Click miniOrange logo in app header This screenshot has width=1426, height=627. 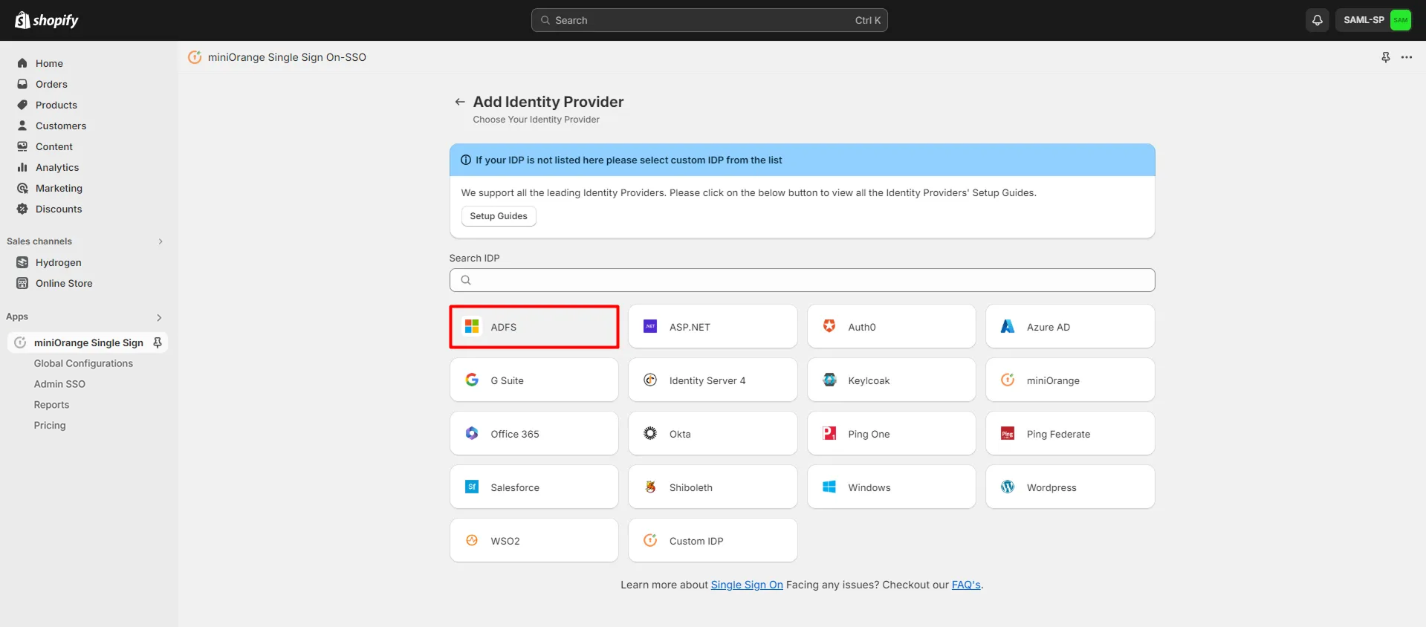[195, 57]
